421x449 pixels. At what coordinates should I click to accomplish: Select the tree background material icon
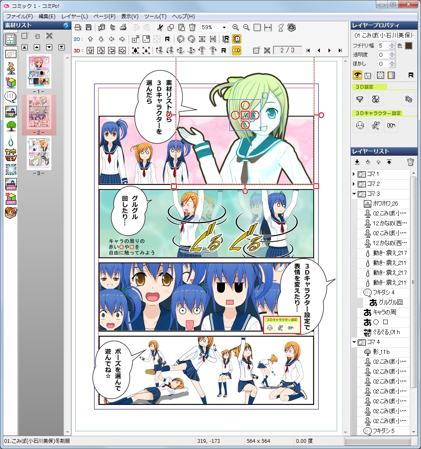coord(11,126)
